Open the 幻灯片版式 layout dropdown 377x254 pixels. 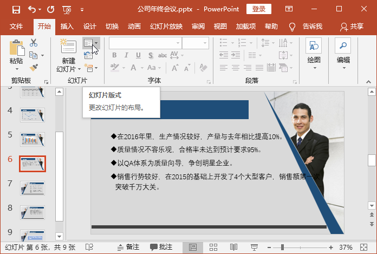(x=91, y=43)
